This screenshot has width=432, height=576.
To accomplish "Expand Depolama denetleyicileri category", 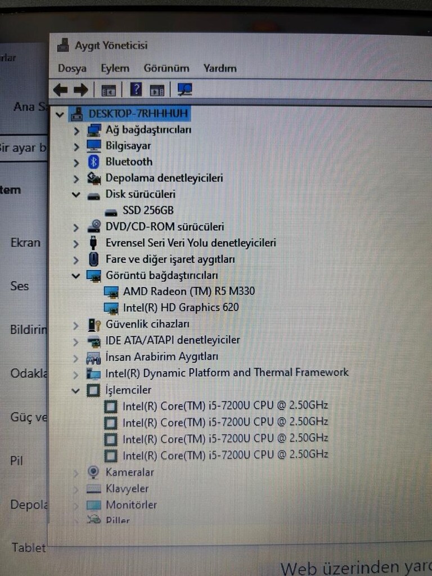I will (76, 179).
